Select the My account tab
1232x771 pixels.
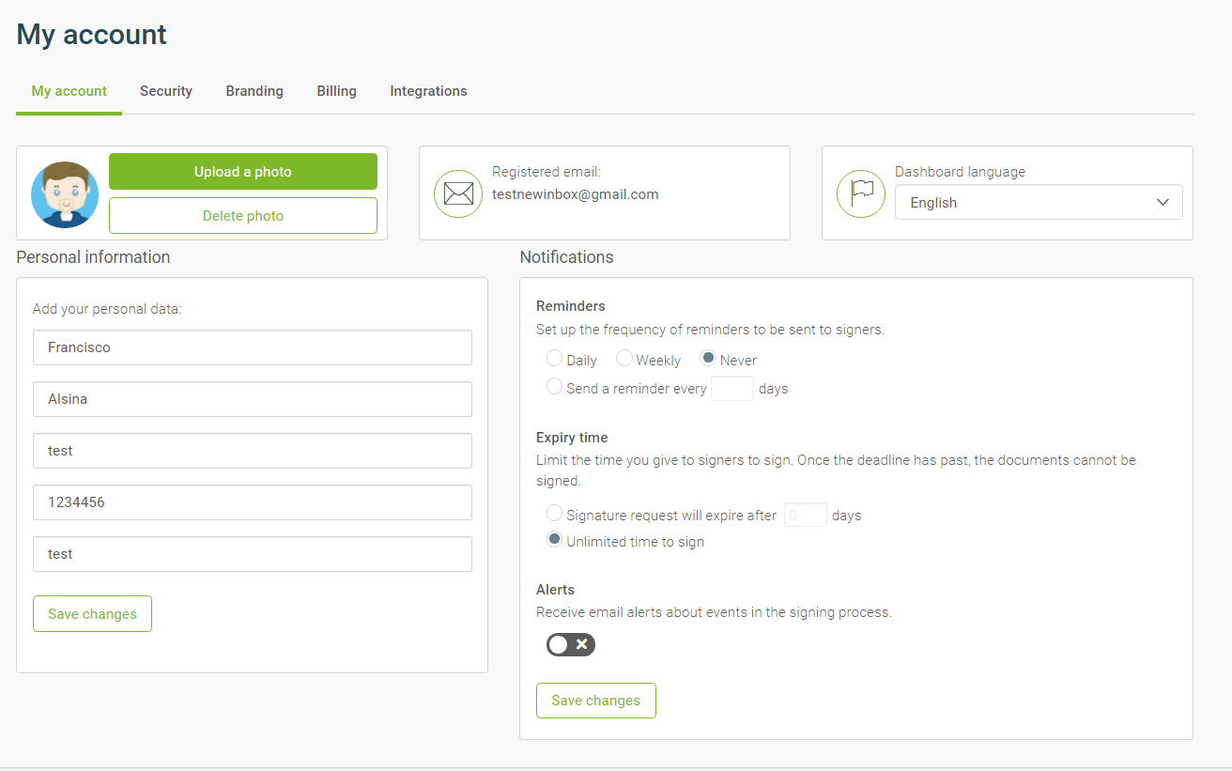(x=69, y=91)
